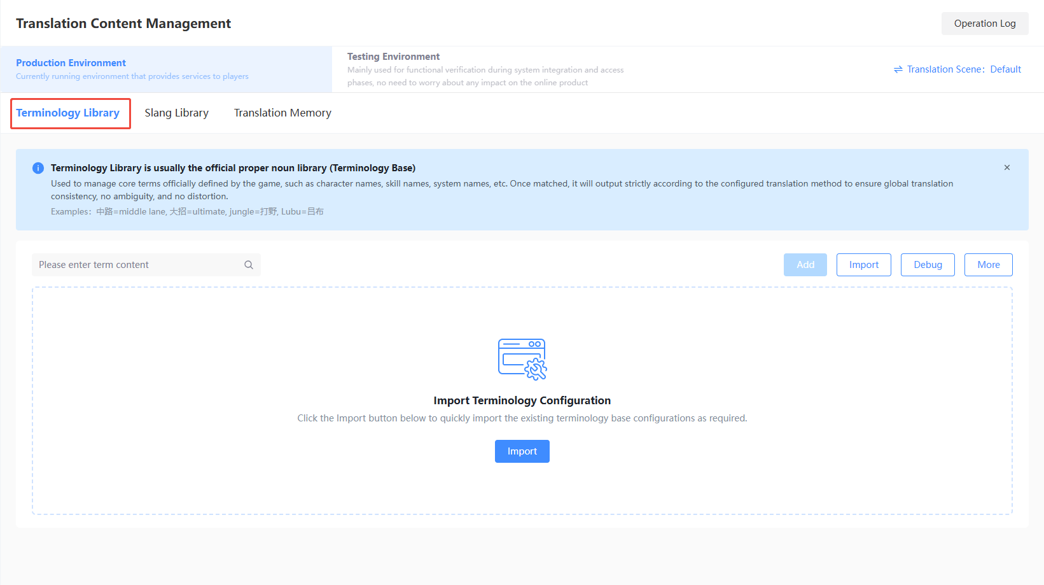Switch to the Testing Environment tab
This screenshot has width=1044, height=585.
[x=485, y=69]
